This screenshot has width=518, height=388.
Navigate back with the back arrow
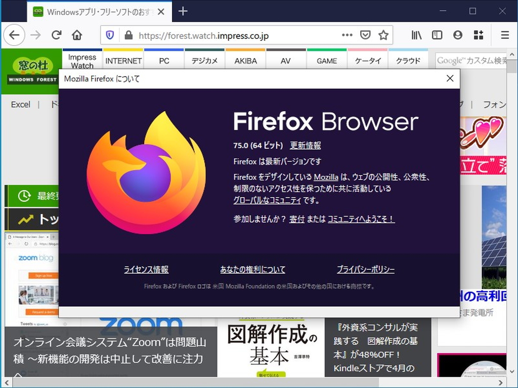(x=14, y=35)
